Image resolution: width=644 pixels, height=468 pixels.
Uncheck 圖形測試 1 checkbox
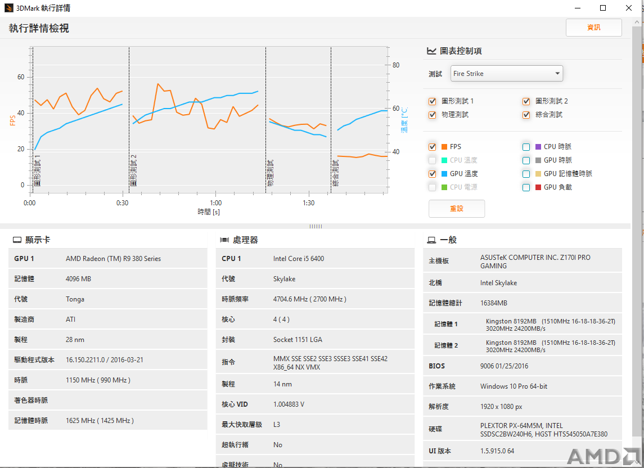coord(432,101)
